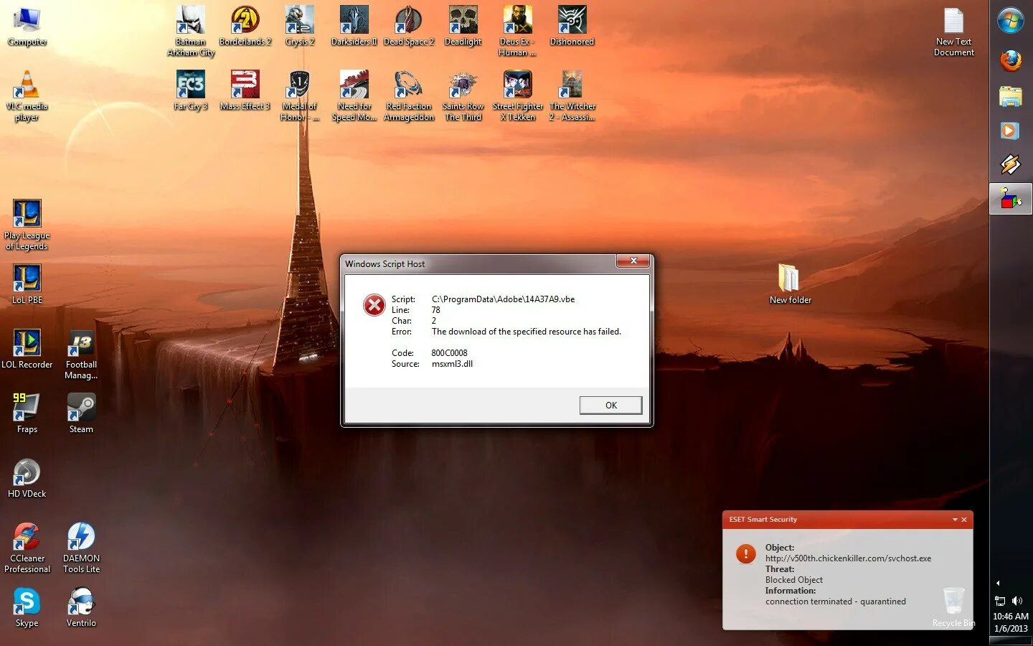The image size is (1033, 646).
Task: Open Windows Explorer from the taskbar
Action: (1011, 96)
